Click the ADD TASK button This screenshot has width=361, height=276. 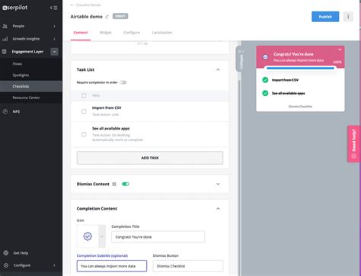click(x=150, y=158)
